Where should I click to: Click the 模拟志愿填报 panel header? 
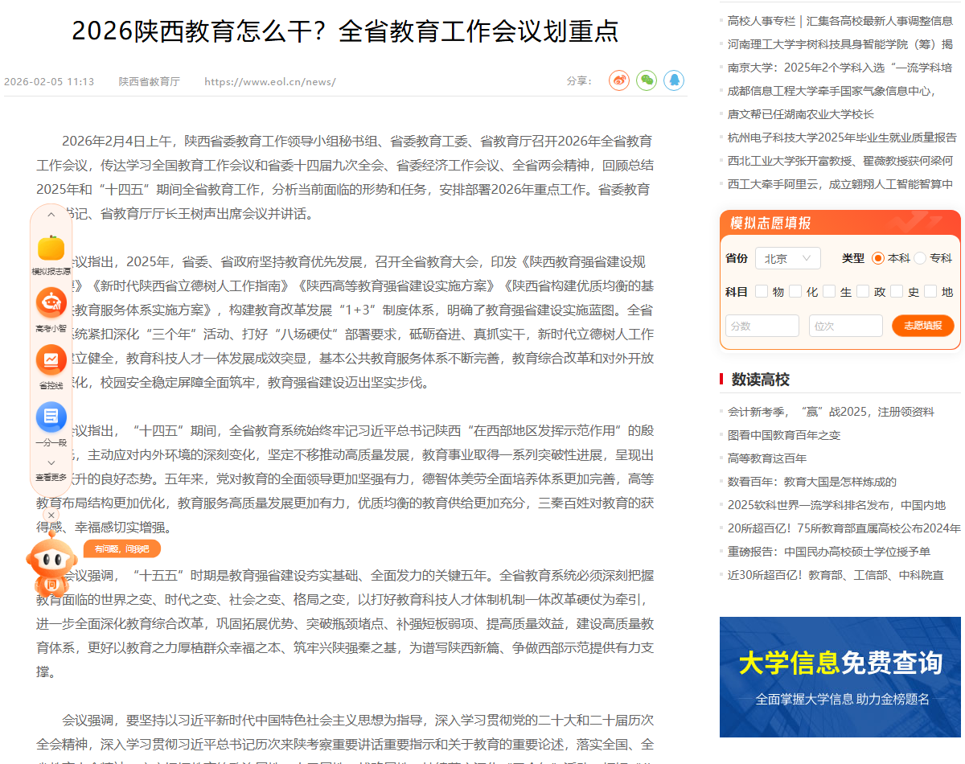click(x=840, y=223)
